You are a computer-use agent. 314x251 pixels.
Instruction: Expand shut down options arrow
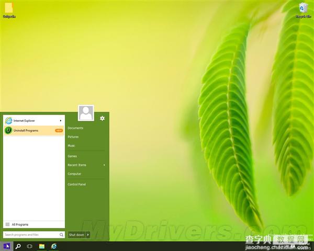pos(88,235)
